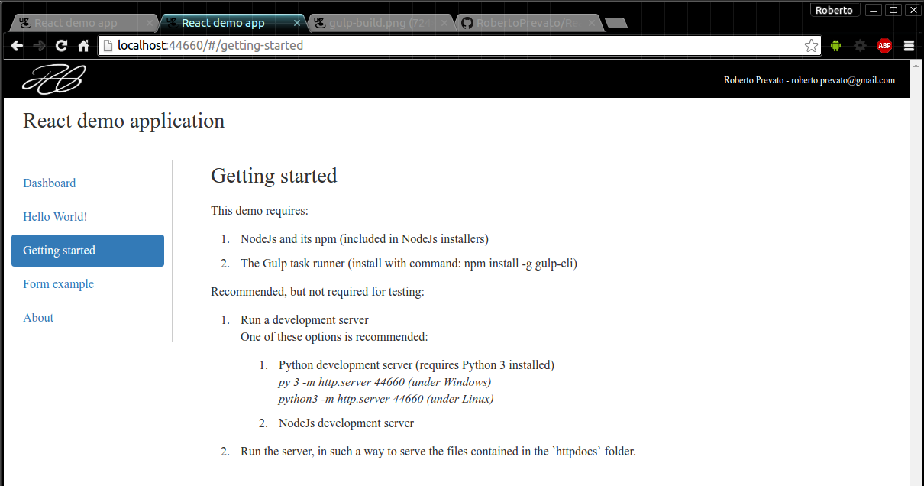Open the Adblock Plus extension
Image resolution: width=924 pixels, height=486 pixels.
tap(884, 46)
